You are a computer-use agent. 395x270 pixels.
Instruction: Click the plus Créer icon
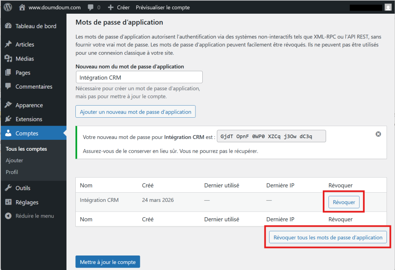click(111, 7)
